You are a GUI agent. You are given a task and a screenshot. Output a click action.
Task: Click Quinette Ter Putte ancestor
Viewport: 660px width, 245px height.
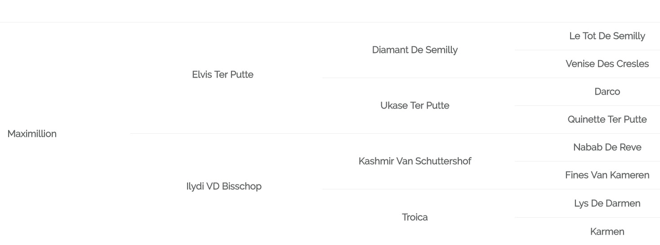(x=607, y=119)
